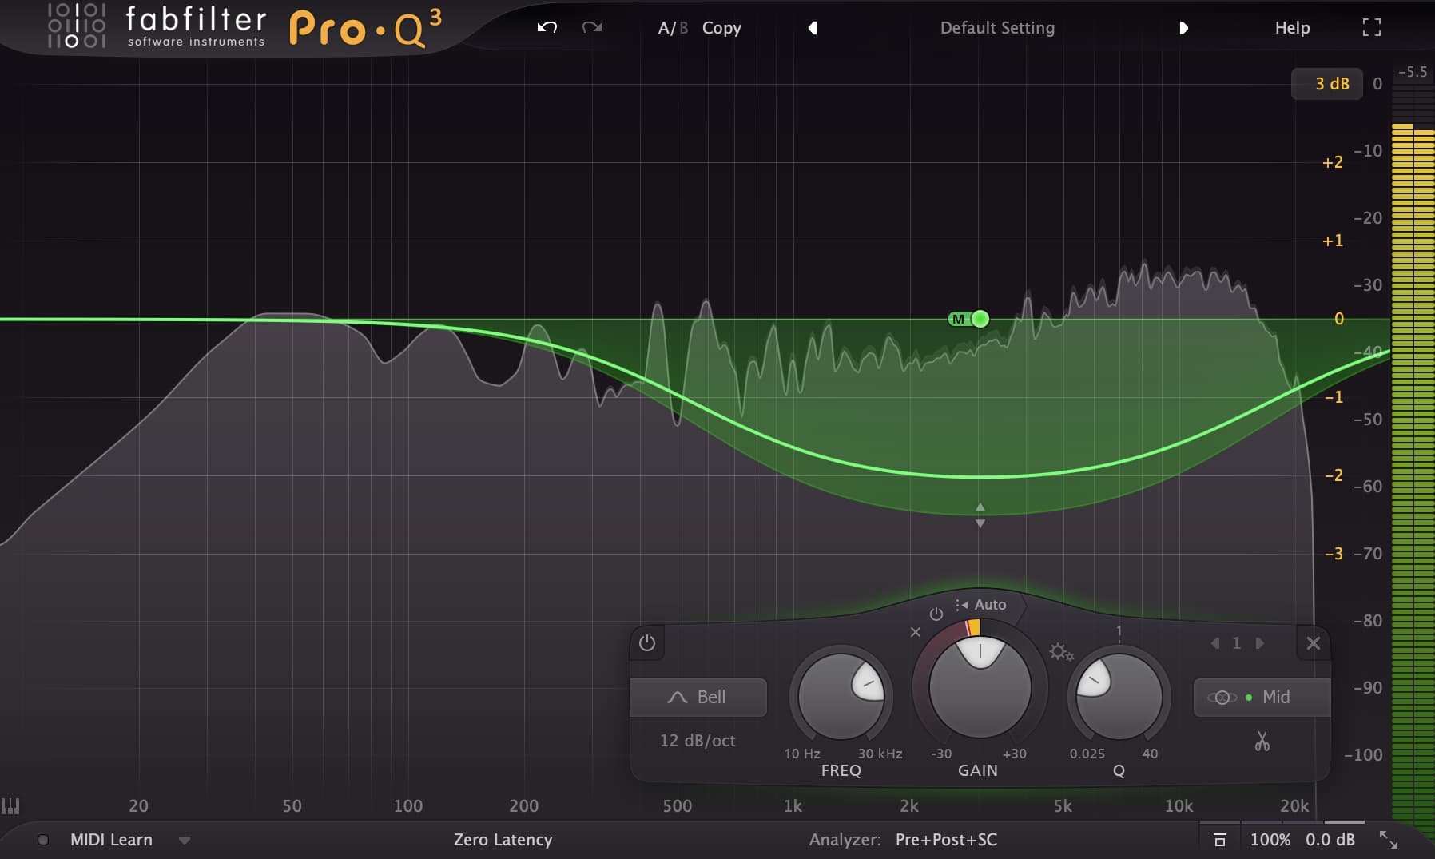1435x859 pixels.
Task: Toggle the MIDI Learn indicator dot
Action: tap(43, 840)
